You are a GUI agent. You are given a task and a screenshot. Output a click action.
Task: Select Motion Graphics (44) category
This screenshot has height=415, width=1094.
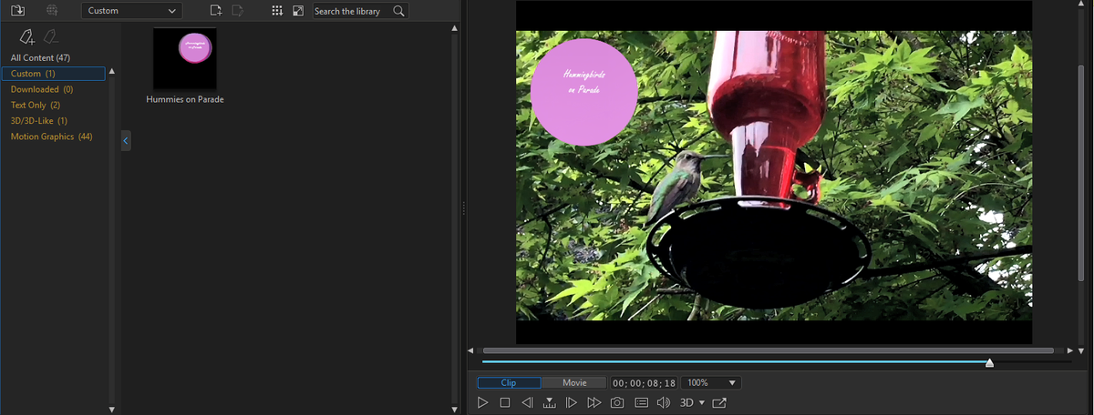[x=51, y=137]
